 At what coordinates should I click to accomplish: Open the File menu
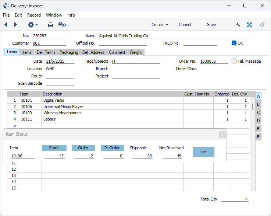[x=6, y=15]
